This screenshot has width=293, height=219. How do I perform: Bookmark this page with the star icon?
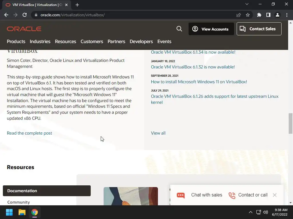(x=248, y=15)
